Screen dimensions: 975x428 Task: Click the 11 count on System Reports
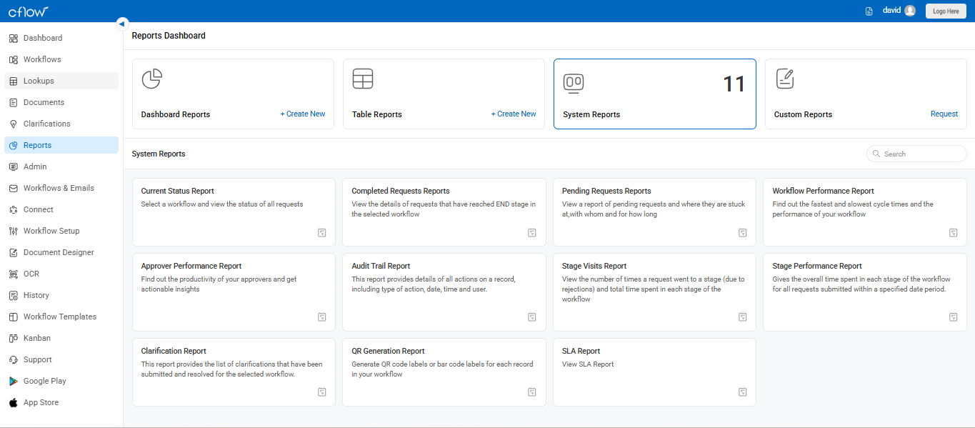pyautogui.click(x=734, y=84)
